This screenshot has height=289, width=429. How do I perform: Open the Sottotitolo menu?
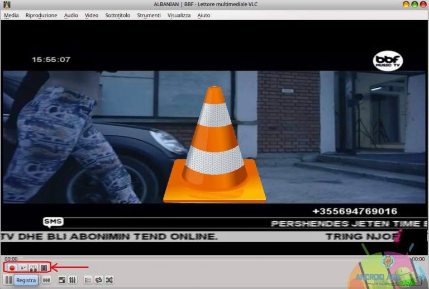[118, 15]
